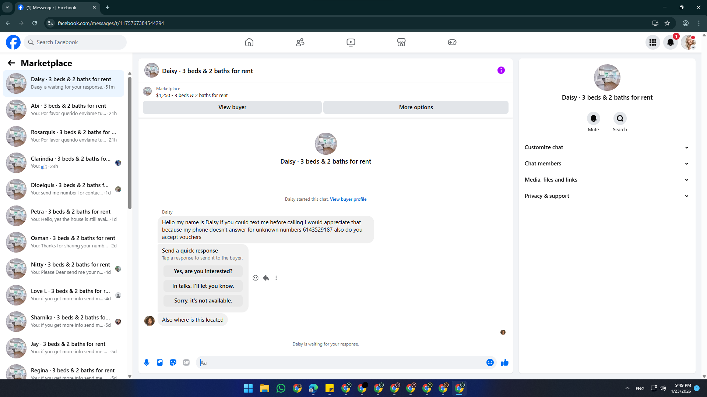Open the View buyer profile link
Image resolution: width=707 pixels, height=397 pixels.
pyautogui.click(x=348, y=199)
